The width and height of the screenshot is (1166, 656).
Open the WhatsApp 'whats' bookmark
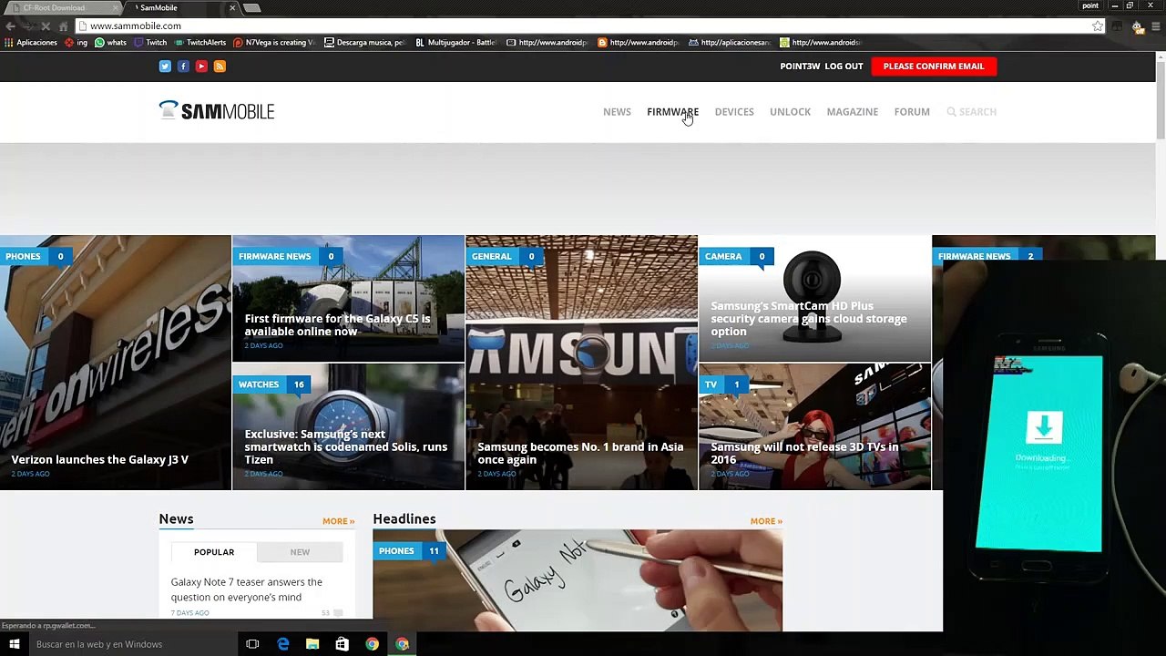pos(111,42)
